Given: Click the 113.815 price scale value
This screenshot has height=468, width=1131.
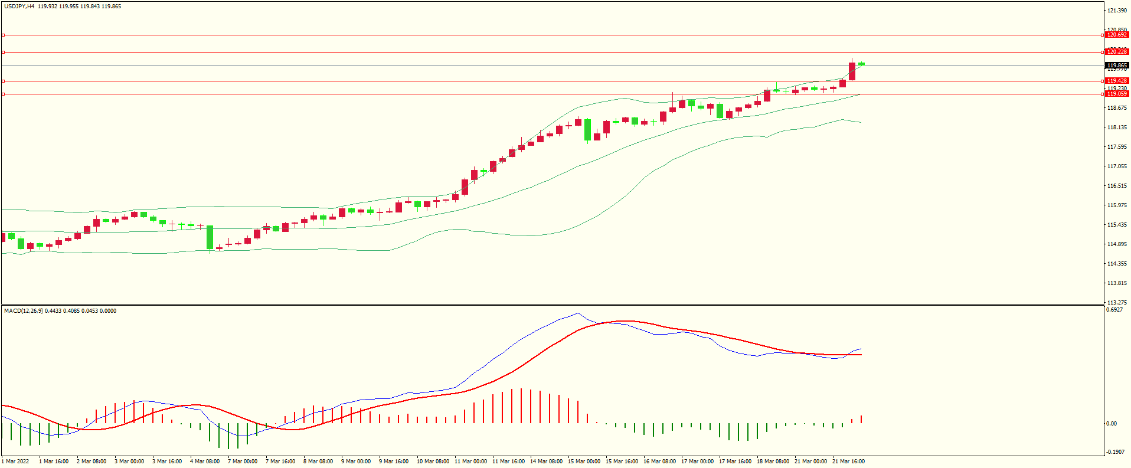Looking at the screenshot, I should (x=1117, y=283).
